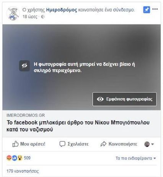Click the angry reaction emoji icon
The height and width of the screenshot is (177, 163).
(9, 158)
